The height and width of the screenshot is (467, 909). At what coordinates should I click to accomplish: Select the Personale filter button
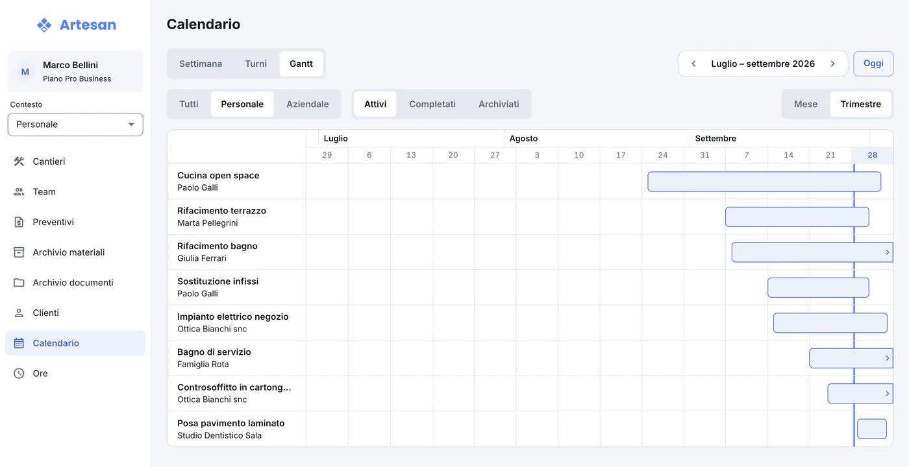point(242,104)
